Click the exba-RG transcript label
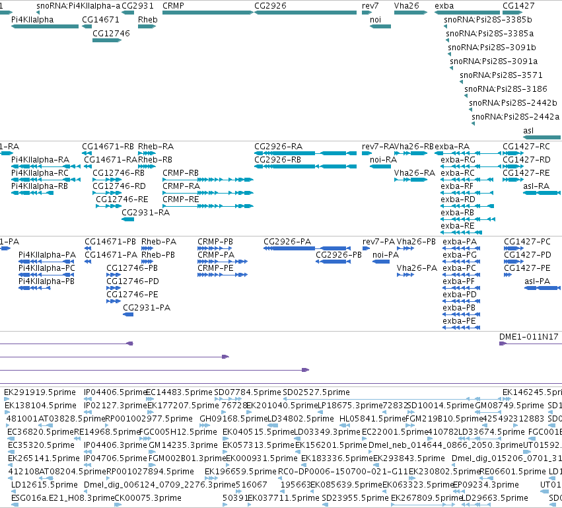This screenshot has height=508, width=562. 458,159
